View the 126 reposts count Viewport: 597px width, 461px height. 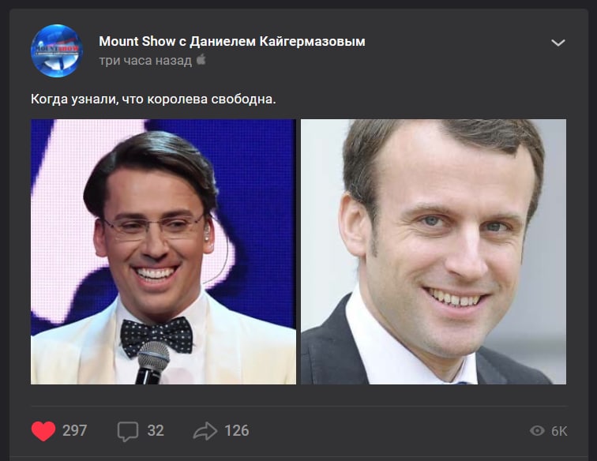tap(236, 431)
